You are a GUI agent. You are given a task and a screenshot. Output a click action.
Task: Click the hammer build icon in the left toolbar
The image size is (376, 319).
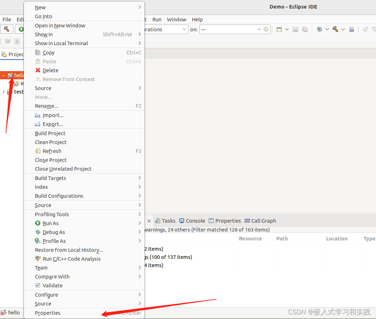point(7,29)
